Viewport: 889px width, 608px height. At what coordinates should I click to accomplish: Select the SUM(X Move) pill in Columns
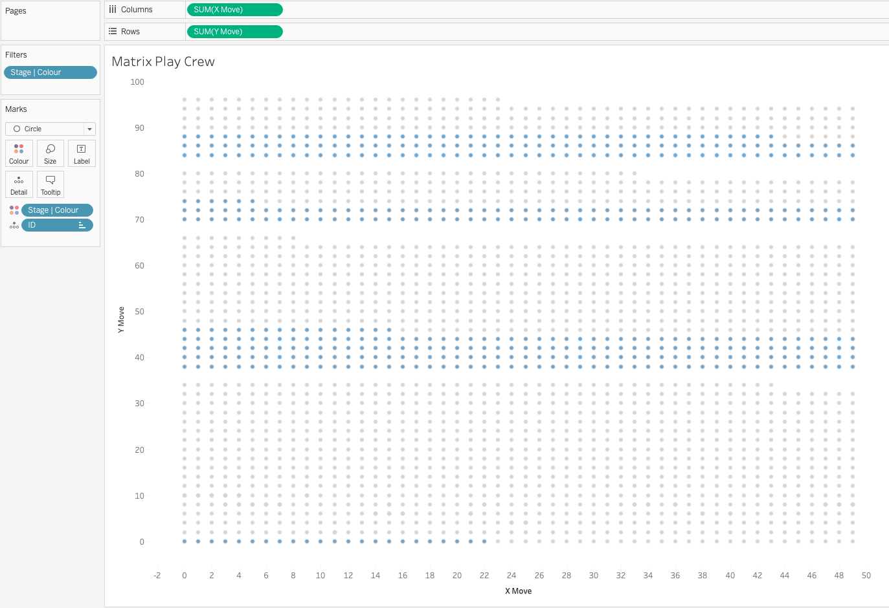click(234, 10)
